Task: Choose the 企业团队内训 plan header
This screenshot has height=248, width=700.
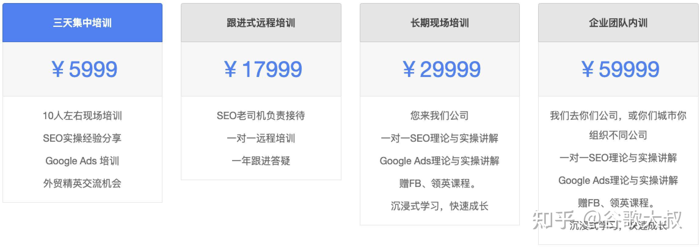Action: pos(618,23)
